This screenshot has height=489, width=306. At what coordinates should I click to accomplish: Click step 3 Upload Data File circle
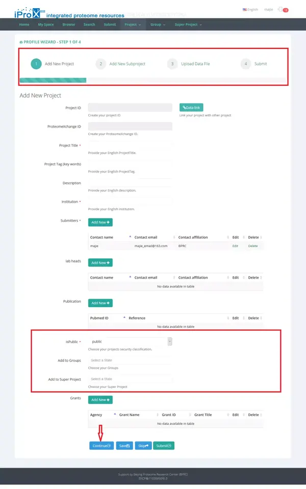(172, 64)
